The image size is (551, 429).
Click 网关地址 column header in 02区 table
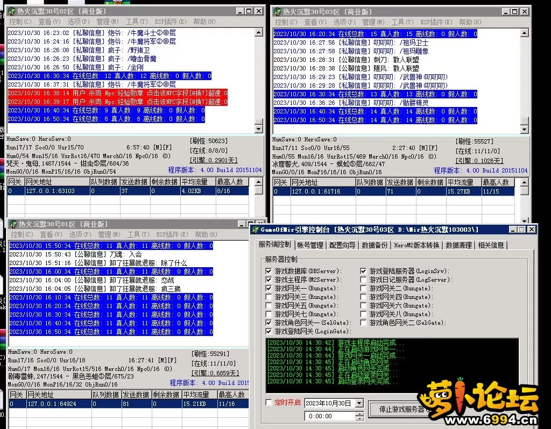click(x=57, y=182)
